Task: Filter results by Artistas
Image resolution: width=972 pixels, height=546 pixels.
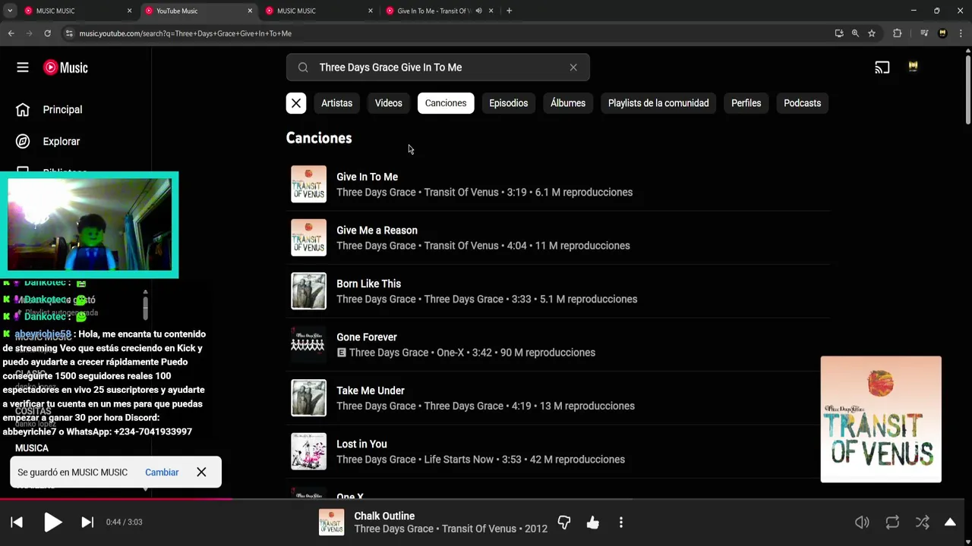Action: (336, 103)
